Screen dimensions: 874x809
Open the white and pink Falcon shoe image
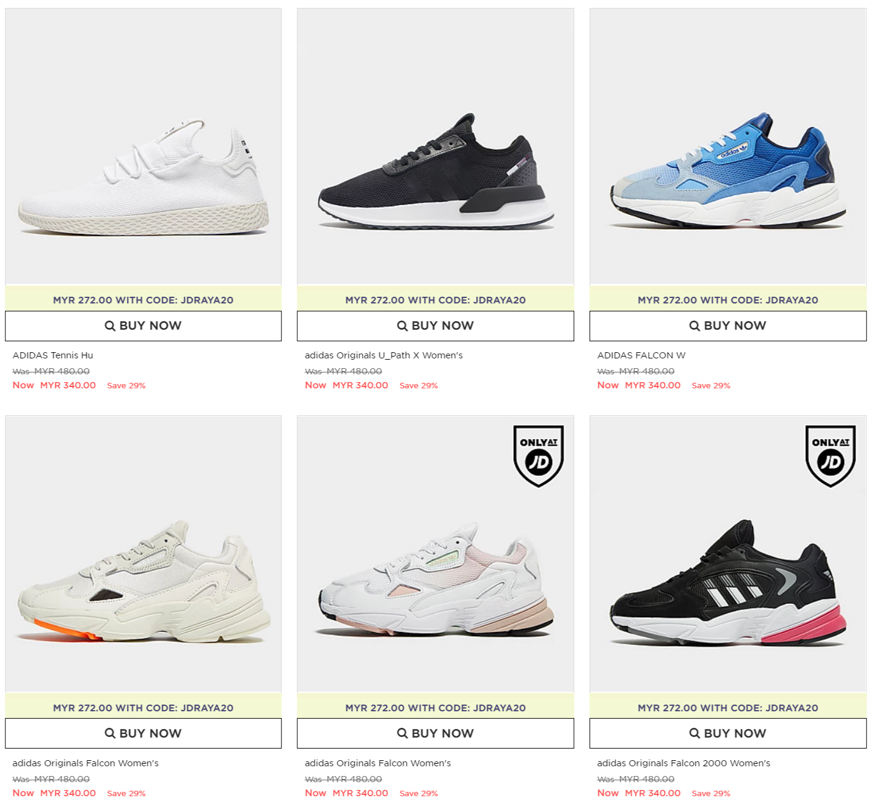point(435,554)
